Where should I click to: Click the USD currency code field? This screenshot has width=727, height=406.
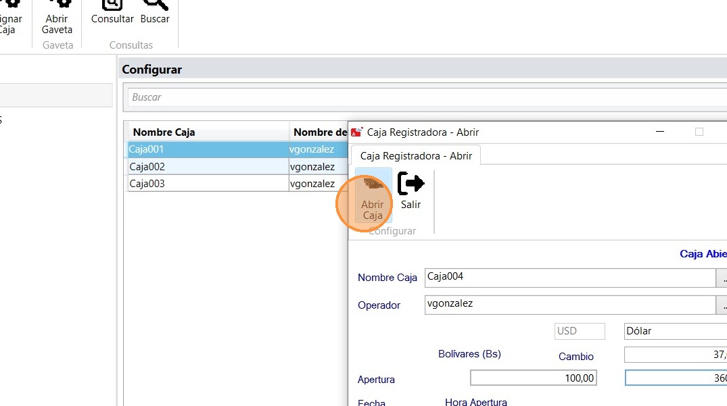(580, 331)
